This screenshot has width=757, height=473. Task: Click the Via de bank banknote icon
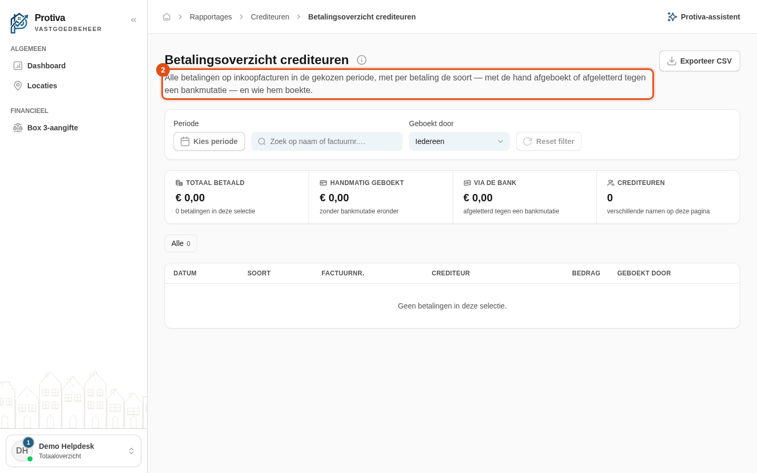pos(467,183)
